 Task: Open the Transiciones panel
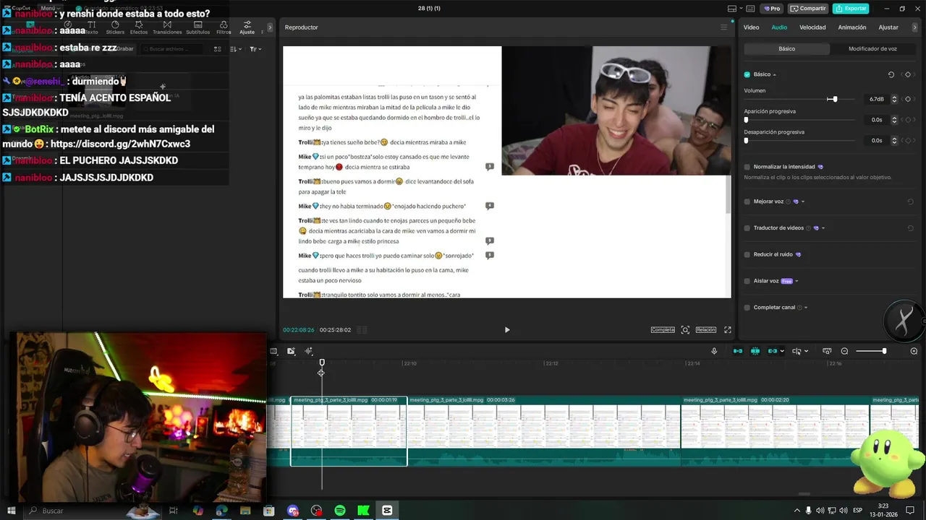(167, 27)
